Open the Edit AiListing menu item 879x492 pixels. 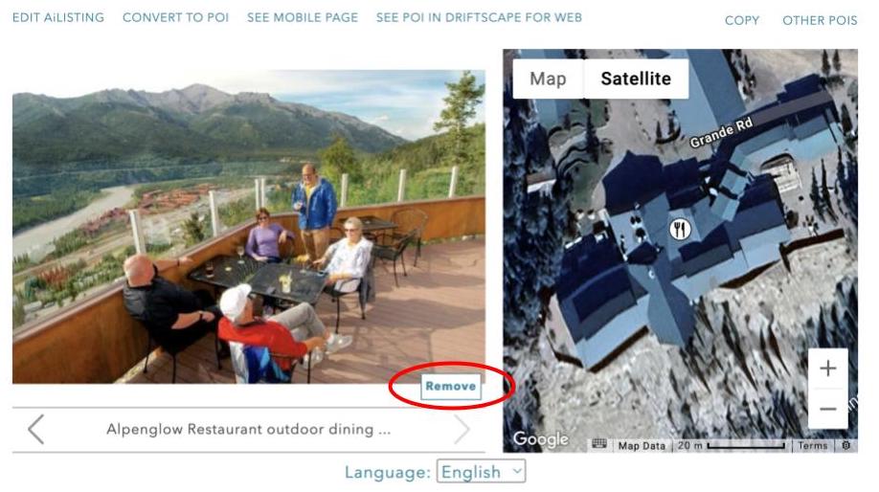(58, 17)
